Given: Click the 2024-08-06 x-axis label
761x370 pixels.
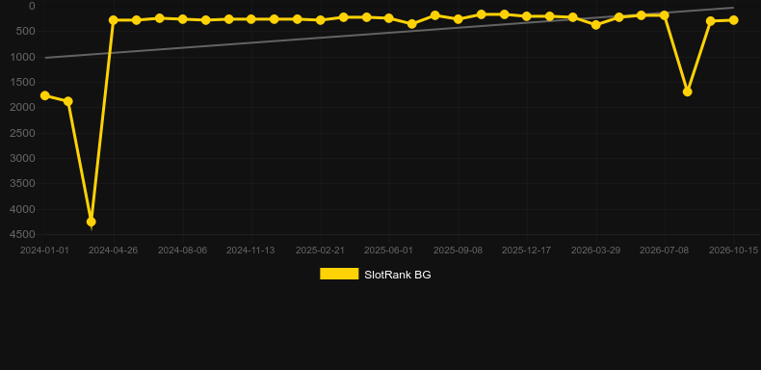Looking at the screenshot, I should pos(182,251).
